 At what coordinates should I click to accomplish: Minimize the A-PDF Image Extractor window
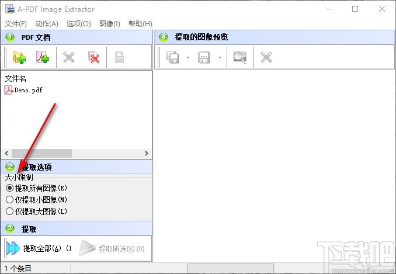pos(329,9)
